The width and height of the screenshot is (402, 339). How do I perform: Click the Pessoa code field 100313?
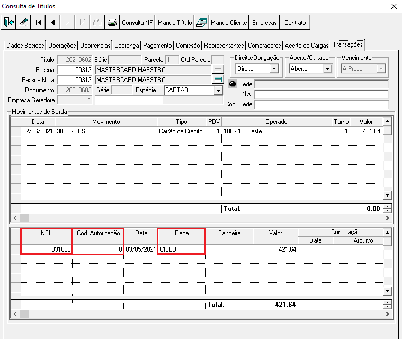(x=75, y=70)
